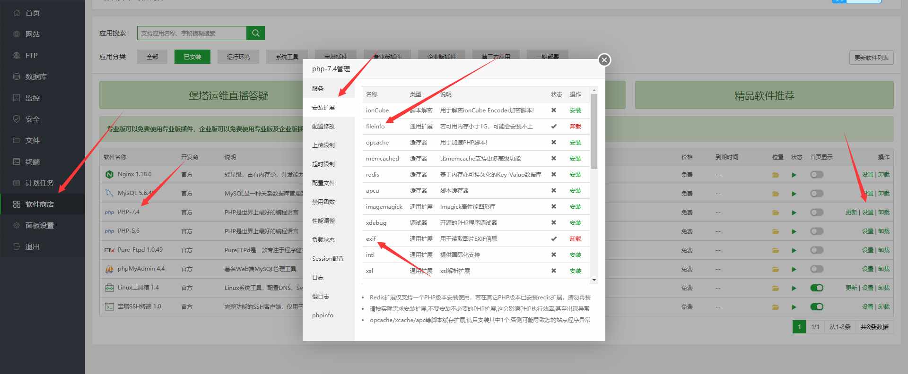The image size is (908, 374).
Task: Click 更新软件列表 button
Action: click(x=871, y=58)
